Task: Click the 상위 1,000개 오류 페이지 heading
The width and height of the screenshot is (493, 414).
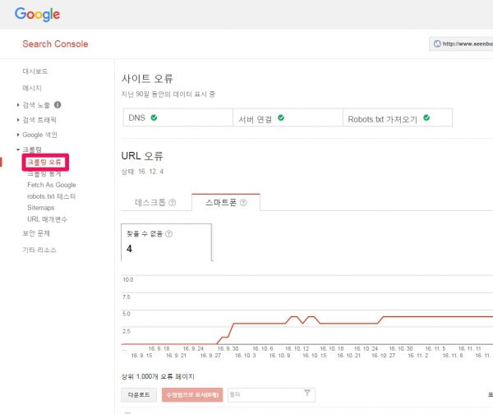Action: coord(158,376)
